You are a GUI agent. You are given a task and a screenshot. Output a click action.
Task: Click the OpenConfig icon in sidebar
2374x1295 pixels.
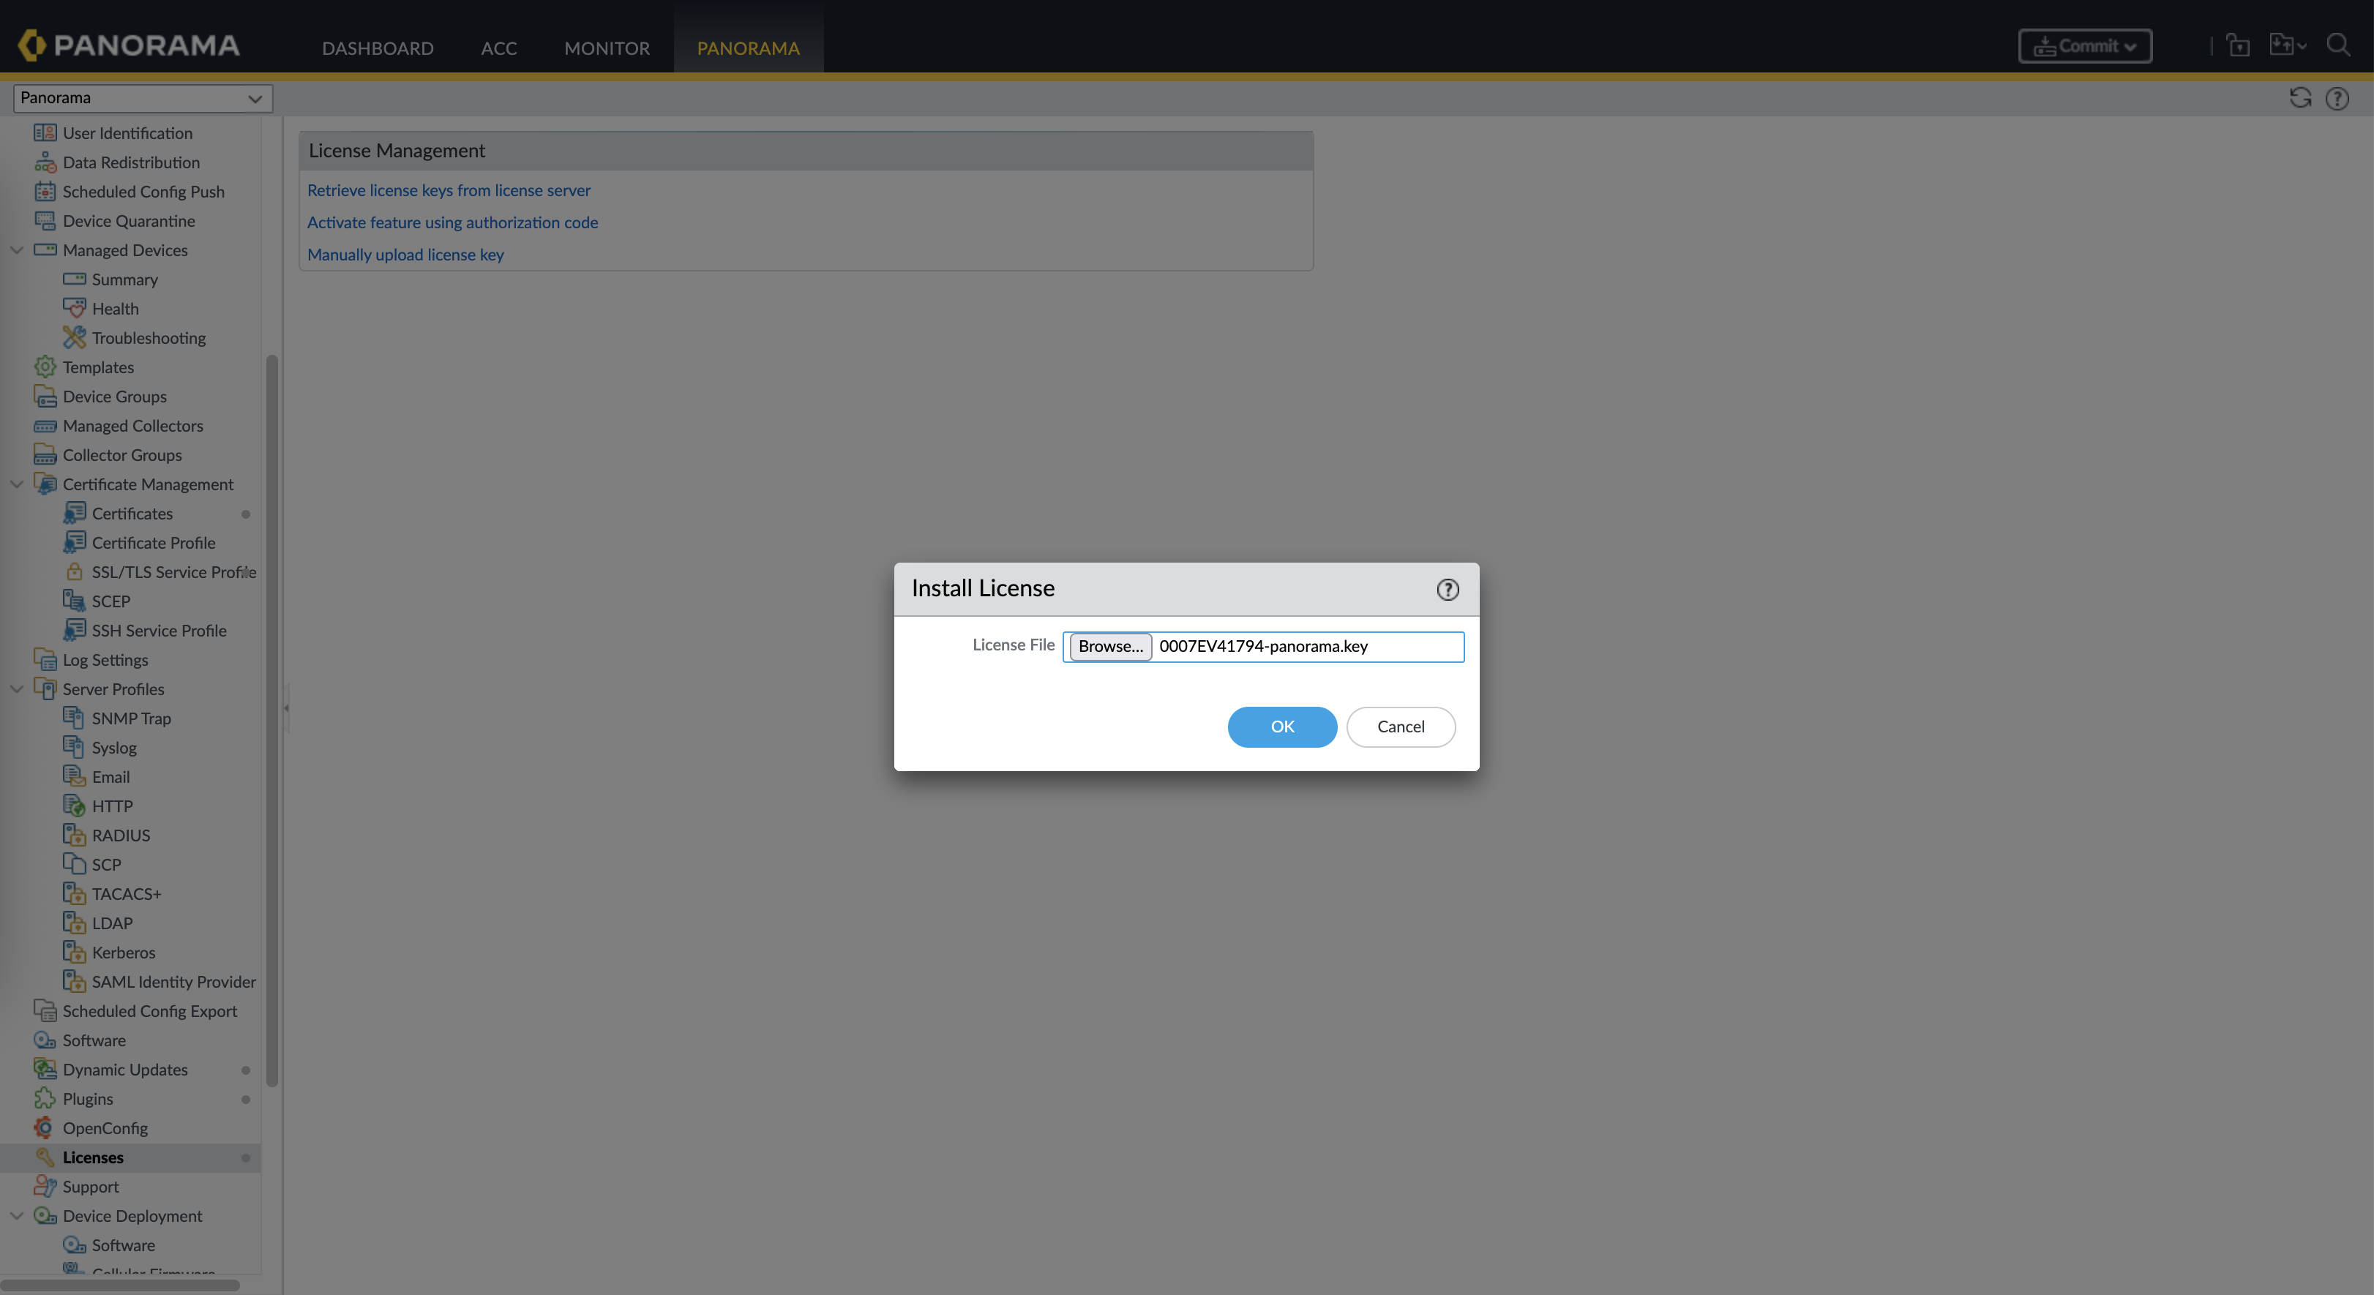coord(44,1127)
